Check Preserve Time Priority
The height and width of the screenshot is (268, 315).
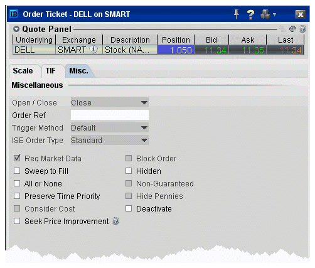(17, 196)
